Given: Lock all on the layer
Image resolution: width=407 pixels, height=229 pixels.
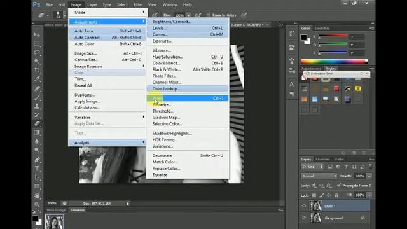Looking at the screenshot, I should click(336, 195).
